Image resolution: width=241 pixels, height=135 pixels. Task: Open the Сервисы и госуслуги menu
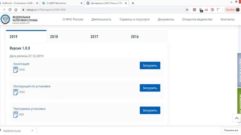click(x=134, y=19)
